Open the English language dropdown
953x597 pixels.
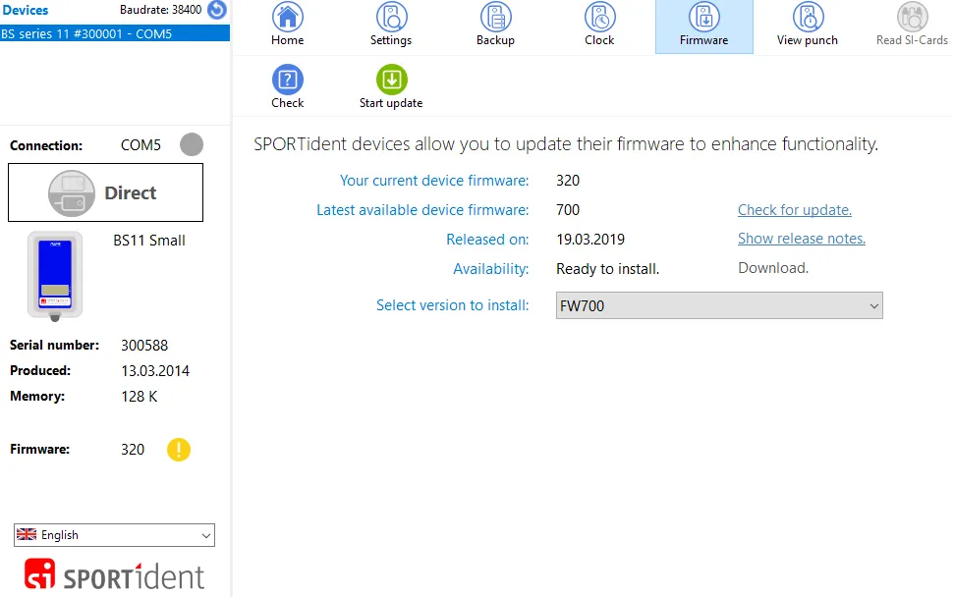pos(114,535)
